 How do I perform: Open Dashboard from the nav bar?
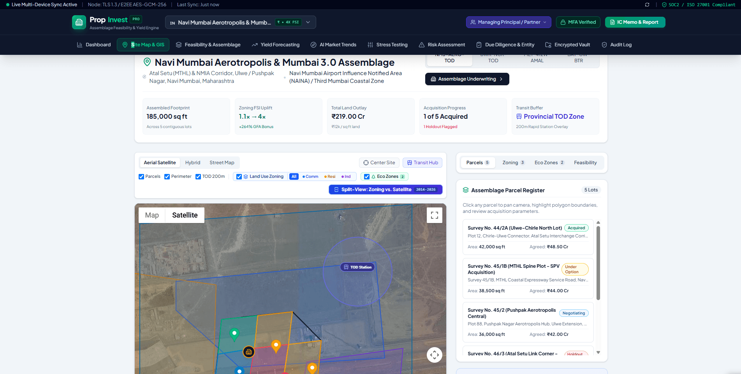tap(94, 45)
